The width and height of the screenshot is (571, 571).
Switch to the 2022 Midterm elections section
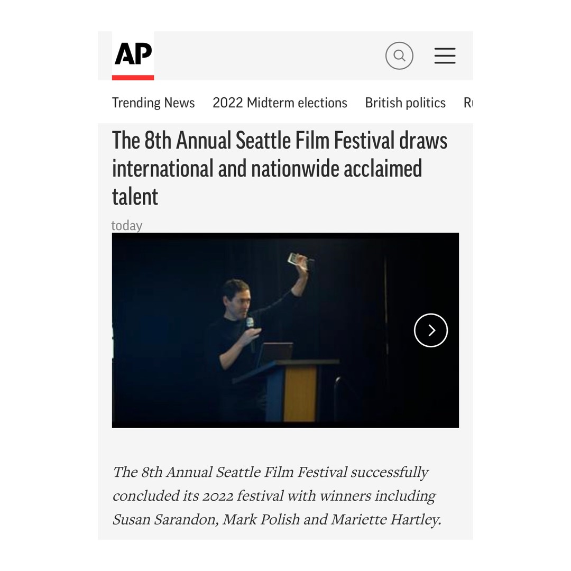(280, 103)
